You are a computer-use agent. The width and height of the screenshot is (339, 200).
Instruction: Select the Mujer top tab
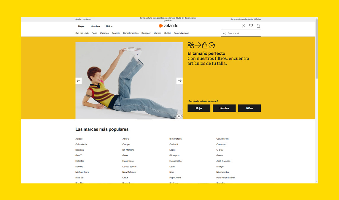coord(81,26)
